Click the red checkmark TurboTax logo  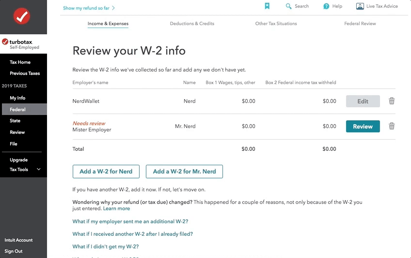pyautogui.click(x=22, y=16)
